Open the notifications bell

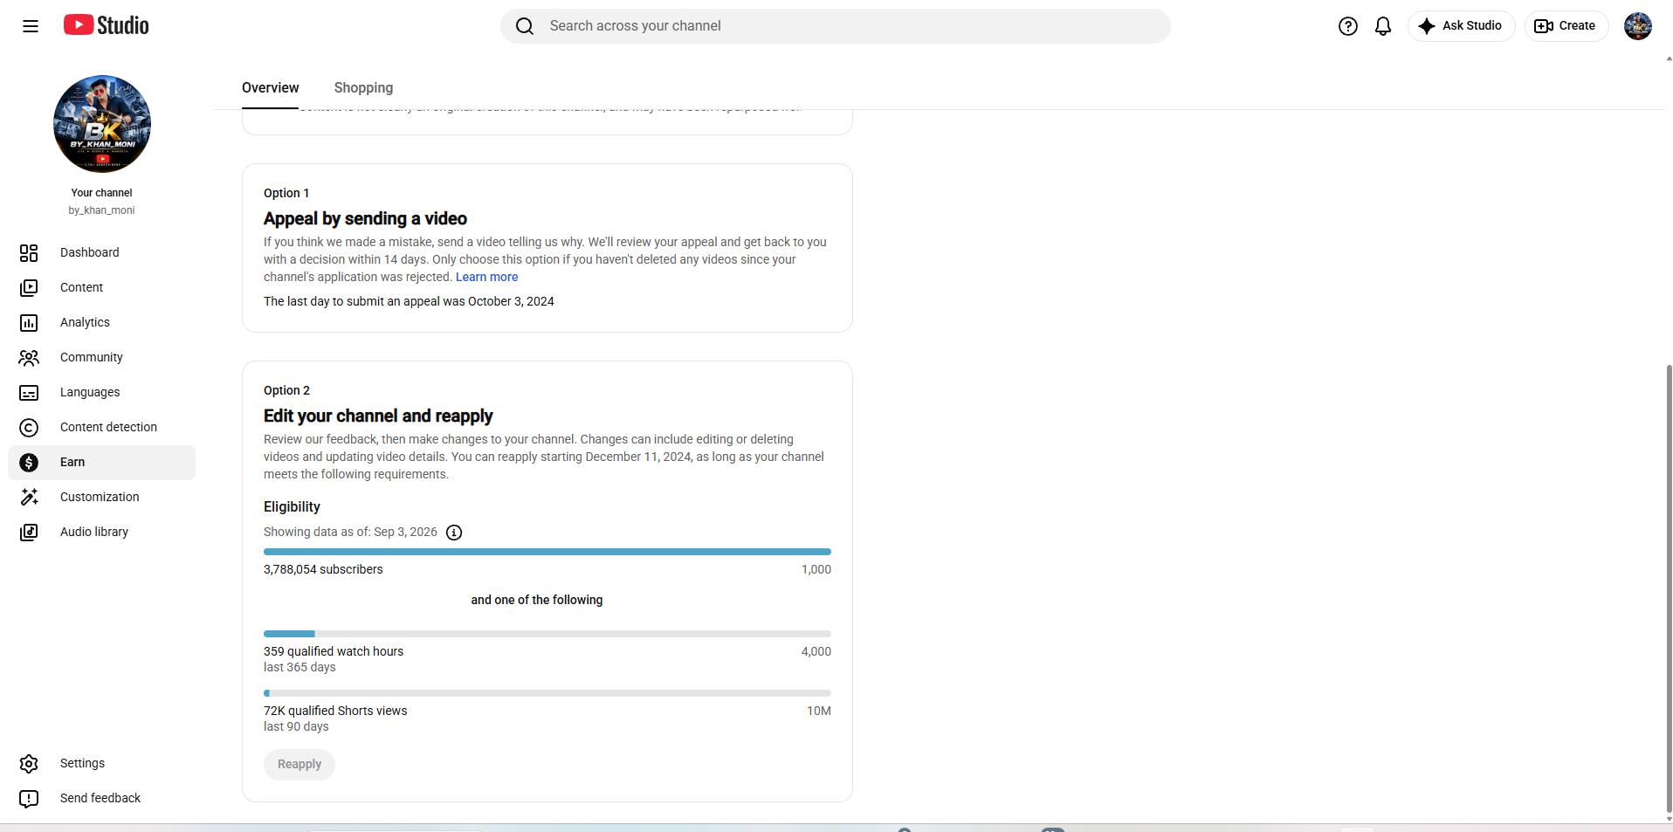[1383, 26]
